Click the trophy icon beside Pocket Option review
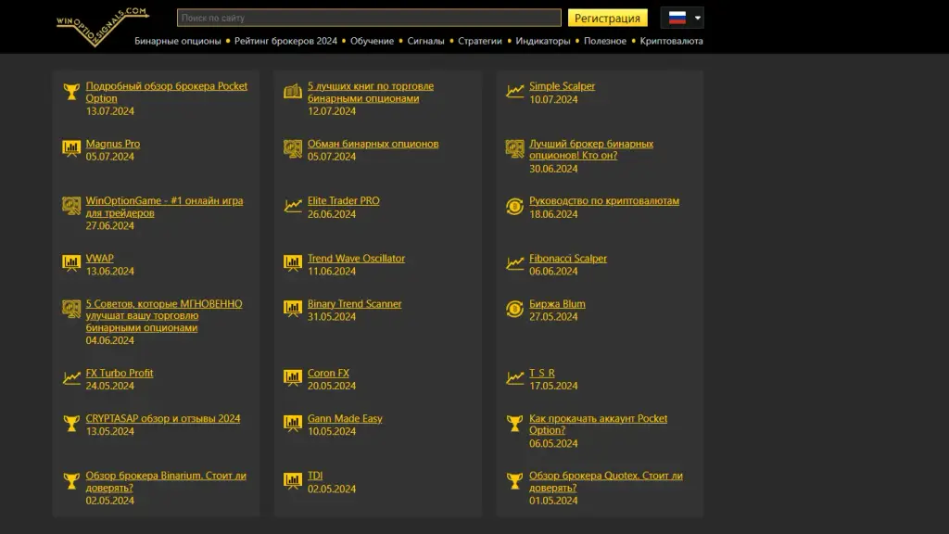The image size is (949, 534). coord(71,92)
